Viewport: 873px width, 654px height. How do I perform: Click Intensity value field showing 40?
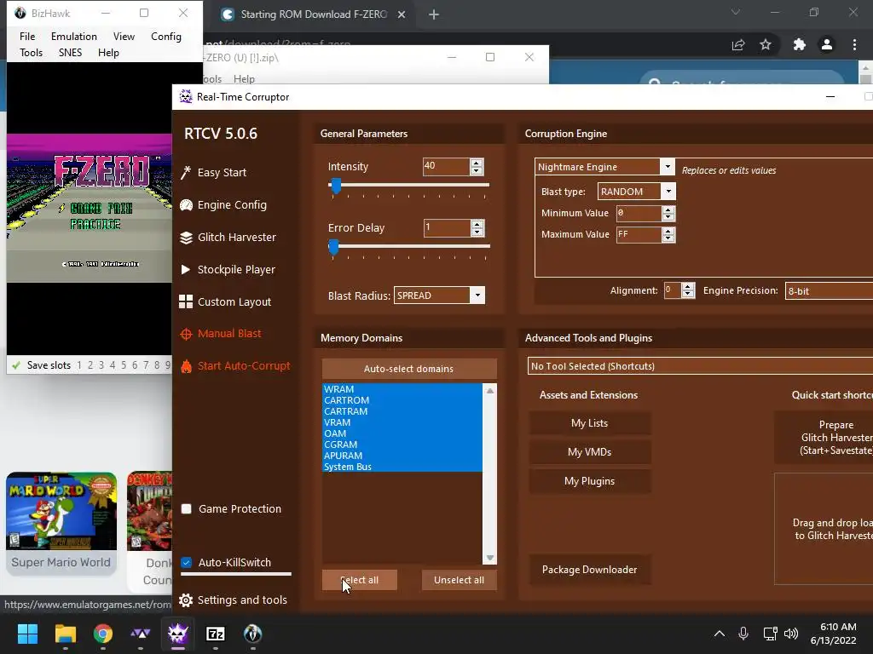point(445,166)
